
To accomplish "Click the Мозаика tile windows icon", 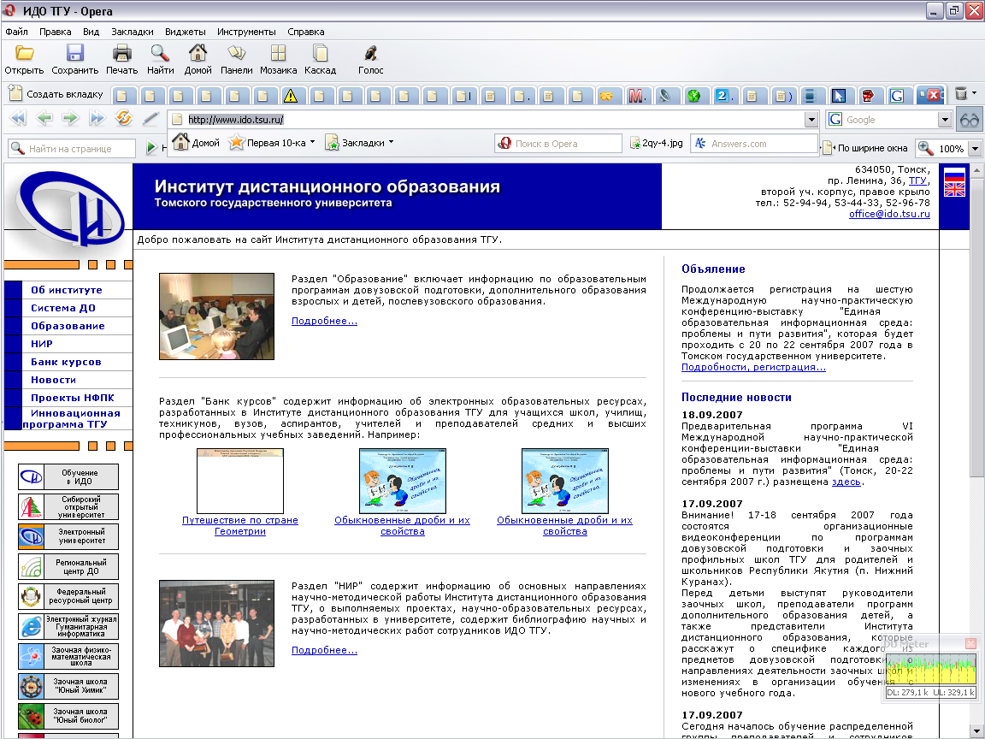I will click(278, 53).
